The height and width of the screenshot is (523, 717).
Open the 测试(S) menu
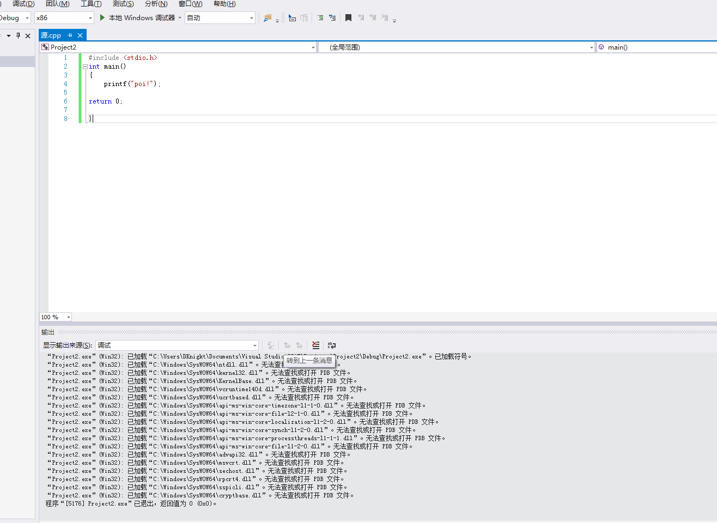click(x=123, y=4)
